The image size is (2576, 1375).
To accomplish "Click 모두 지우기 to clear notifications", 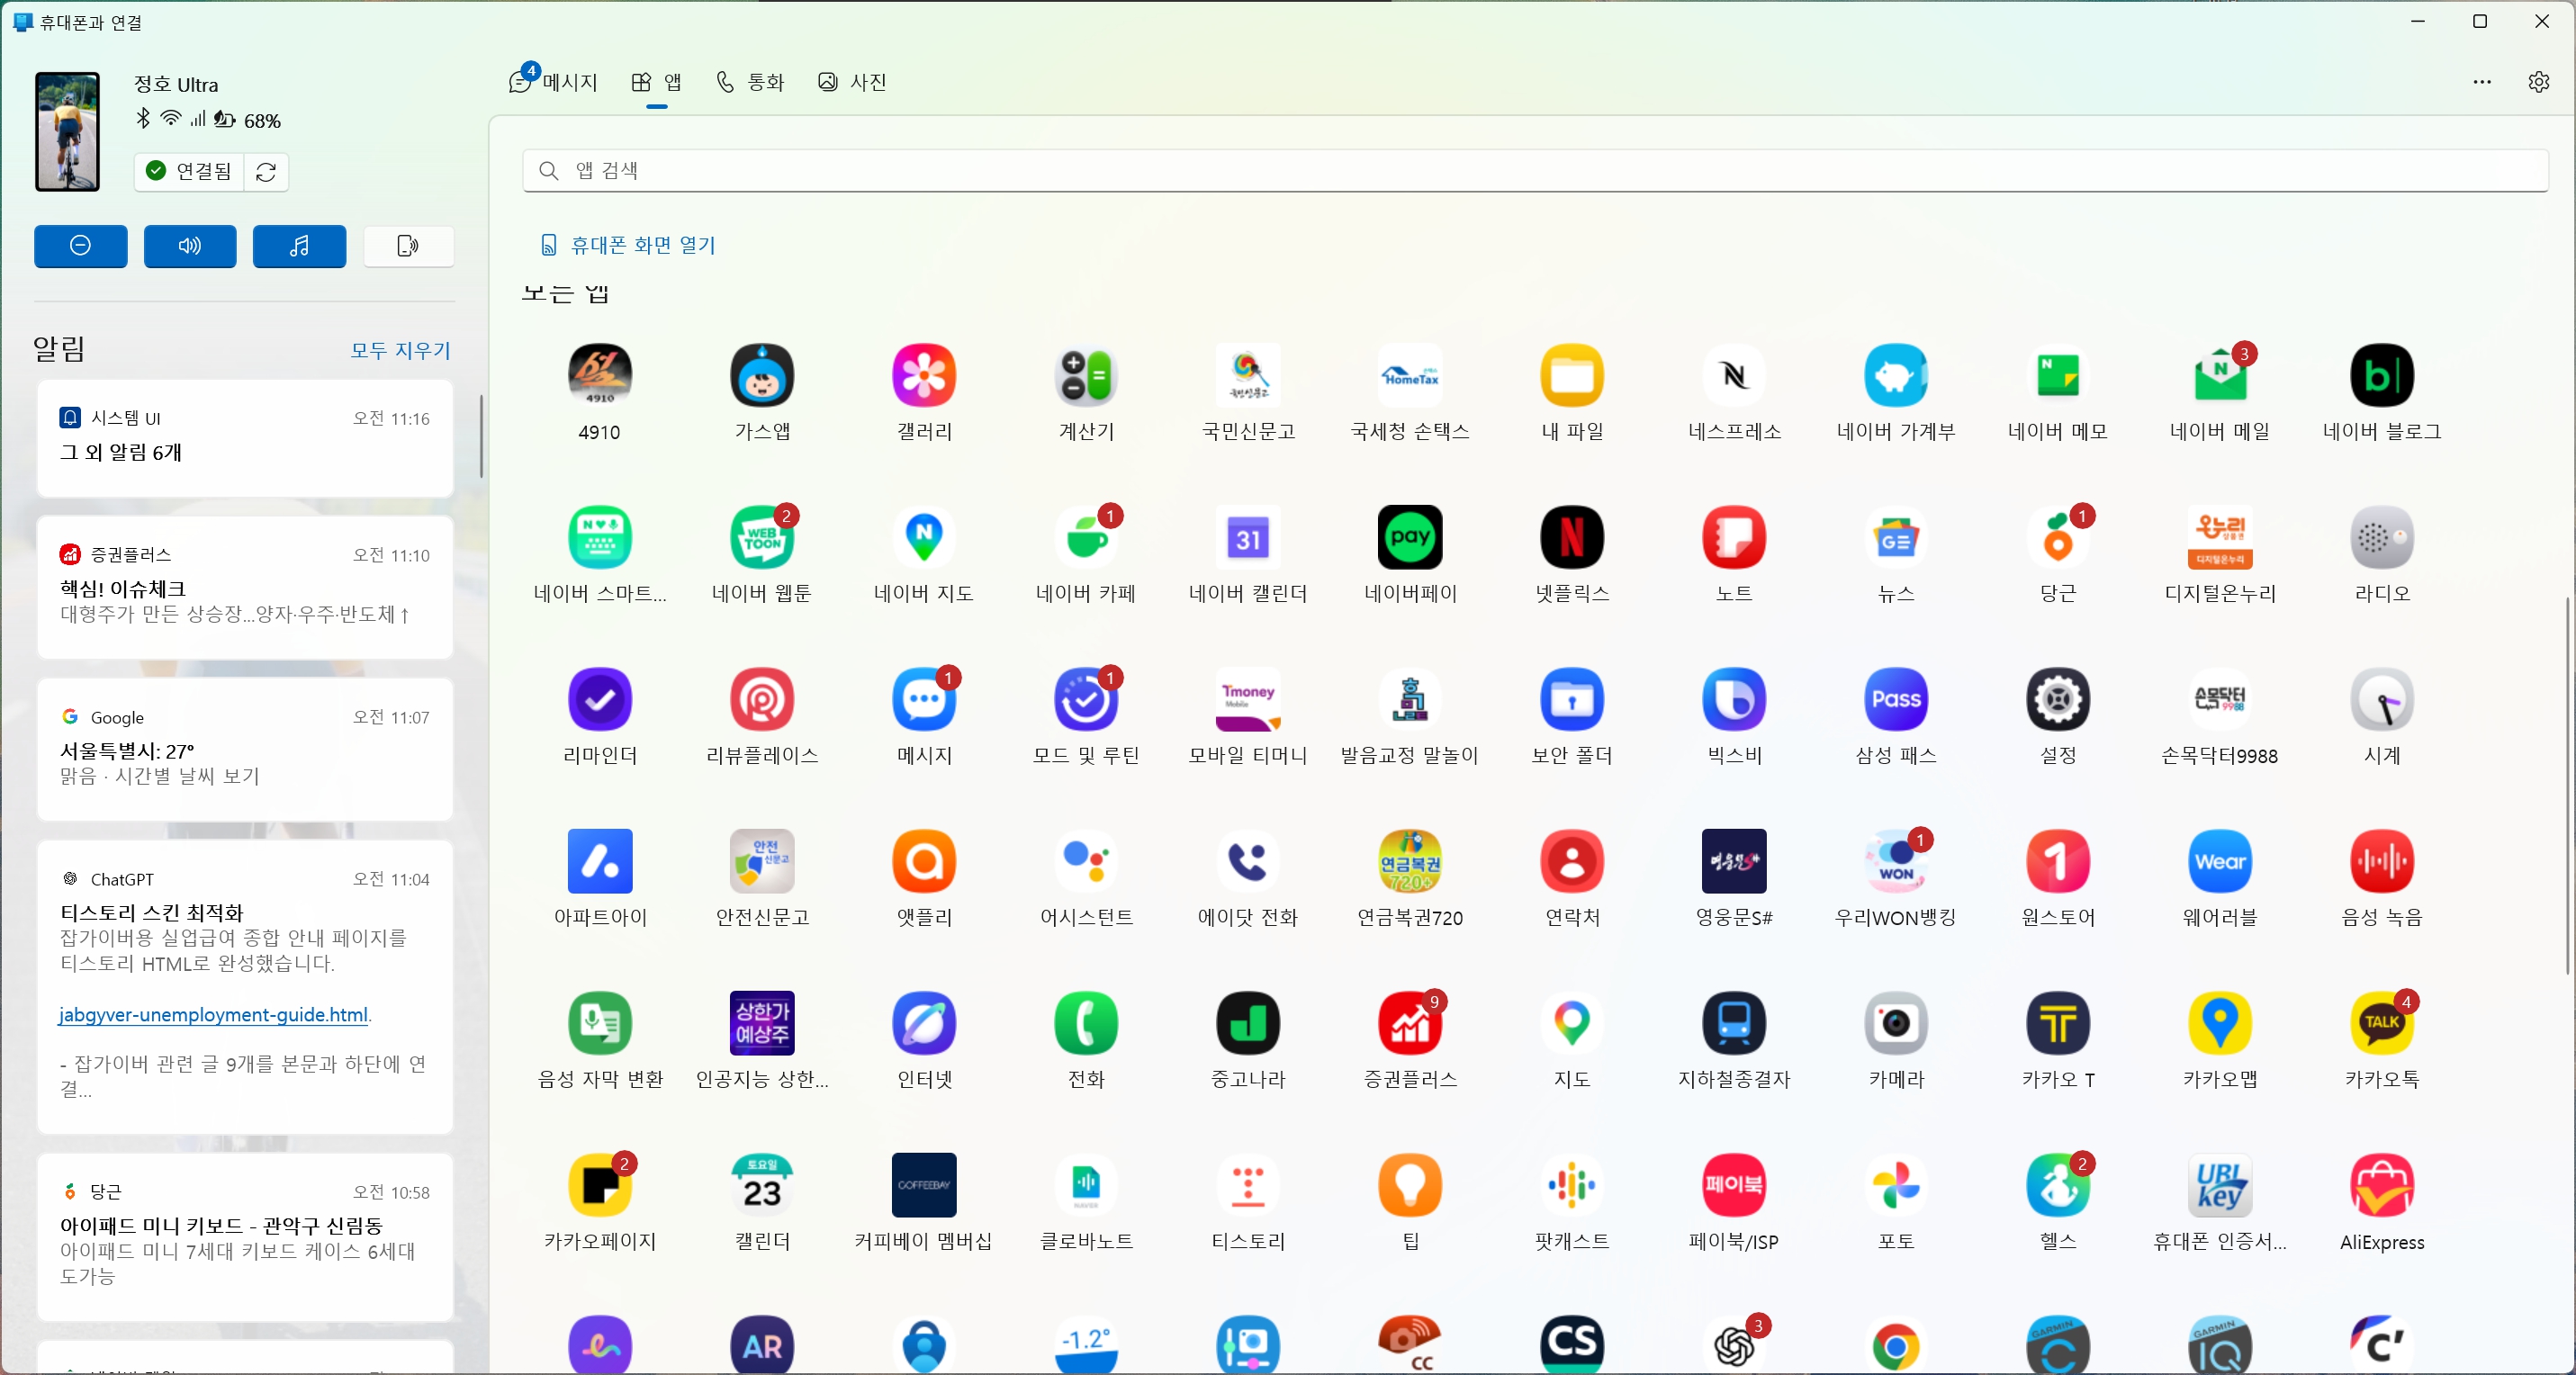I will click(400, 350).
